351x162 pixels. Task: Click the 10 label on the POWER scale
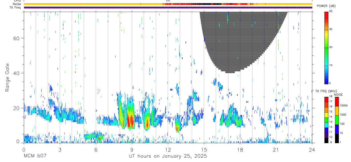[331, 65]
